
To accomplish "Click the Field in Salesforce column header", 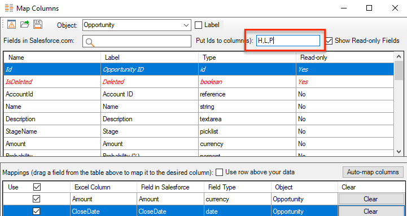I will [x=170, y=187].
